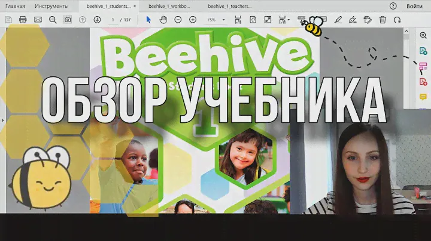This screenshot has height=241, width=431.
Task: Go to the next page arrow
Action: [97, 20]
